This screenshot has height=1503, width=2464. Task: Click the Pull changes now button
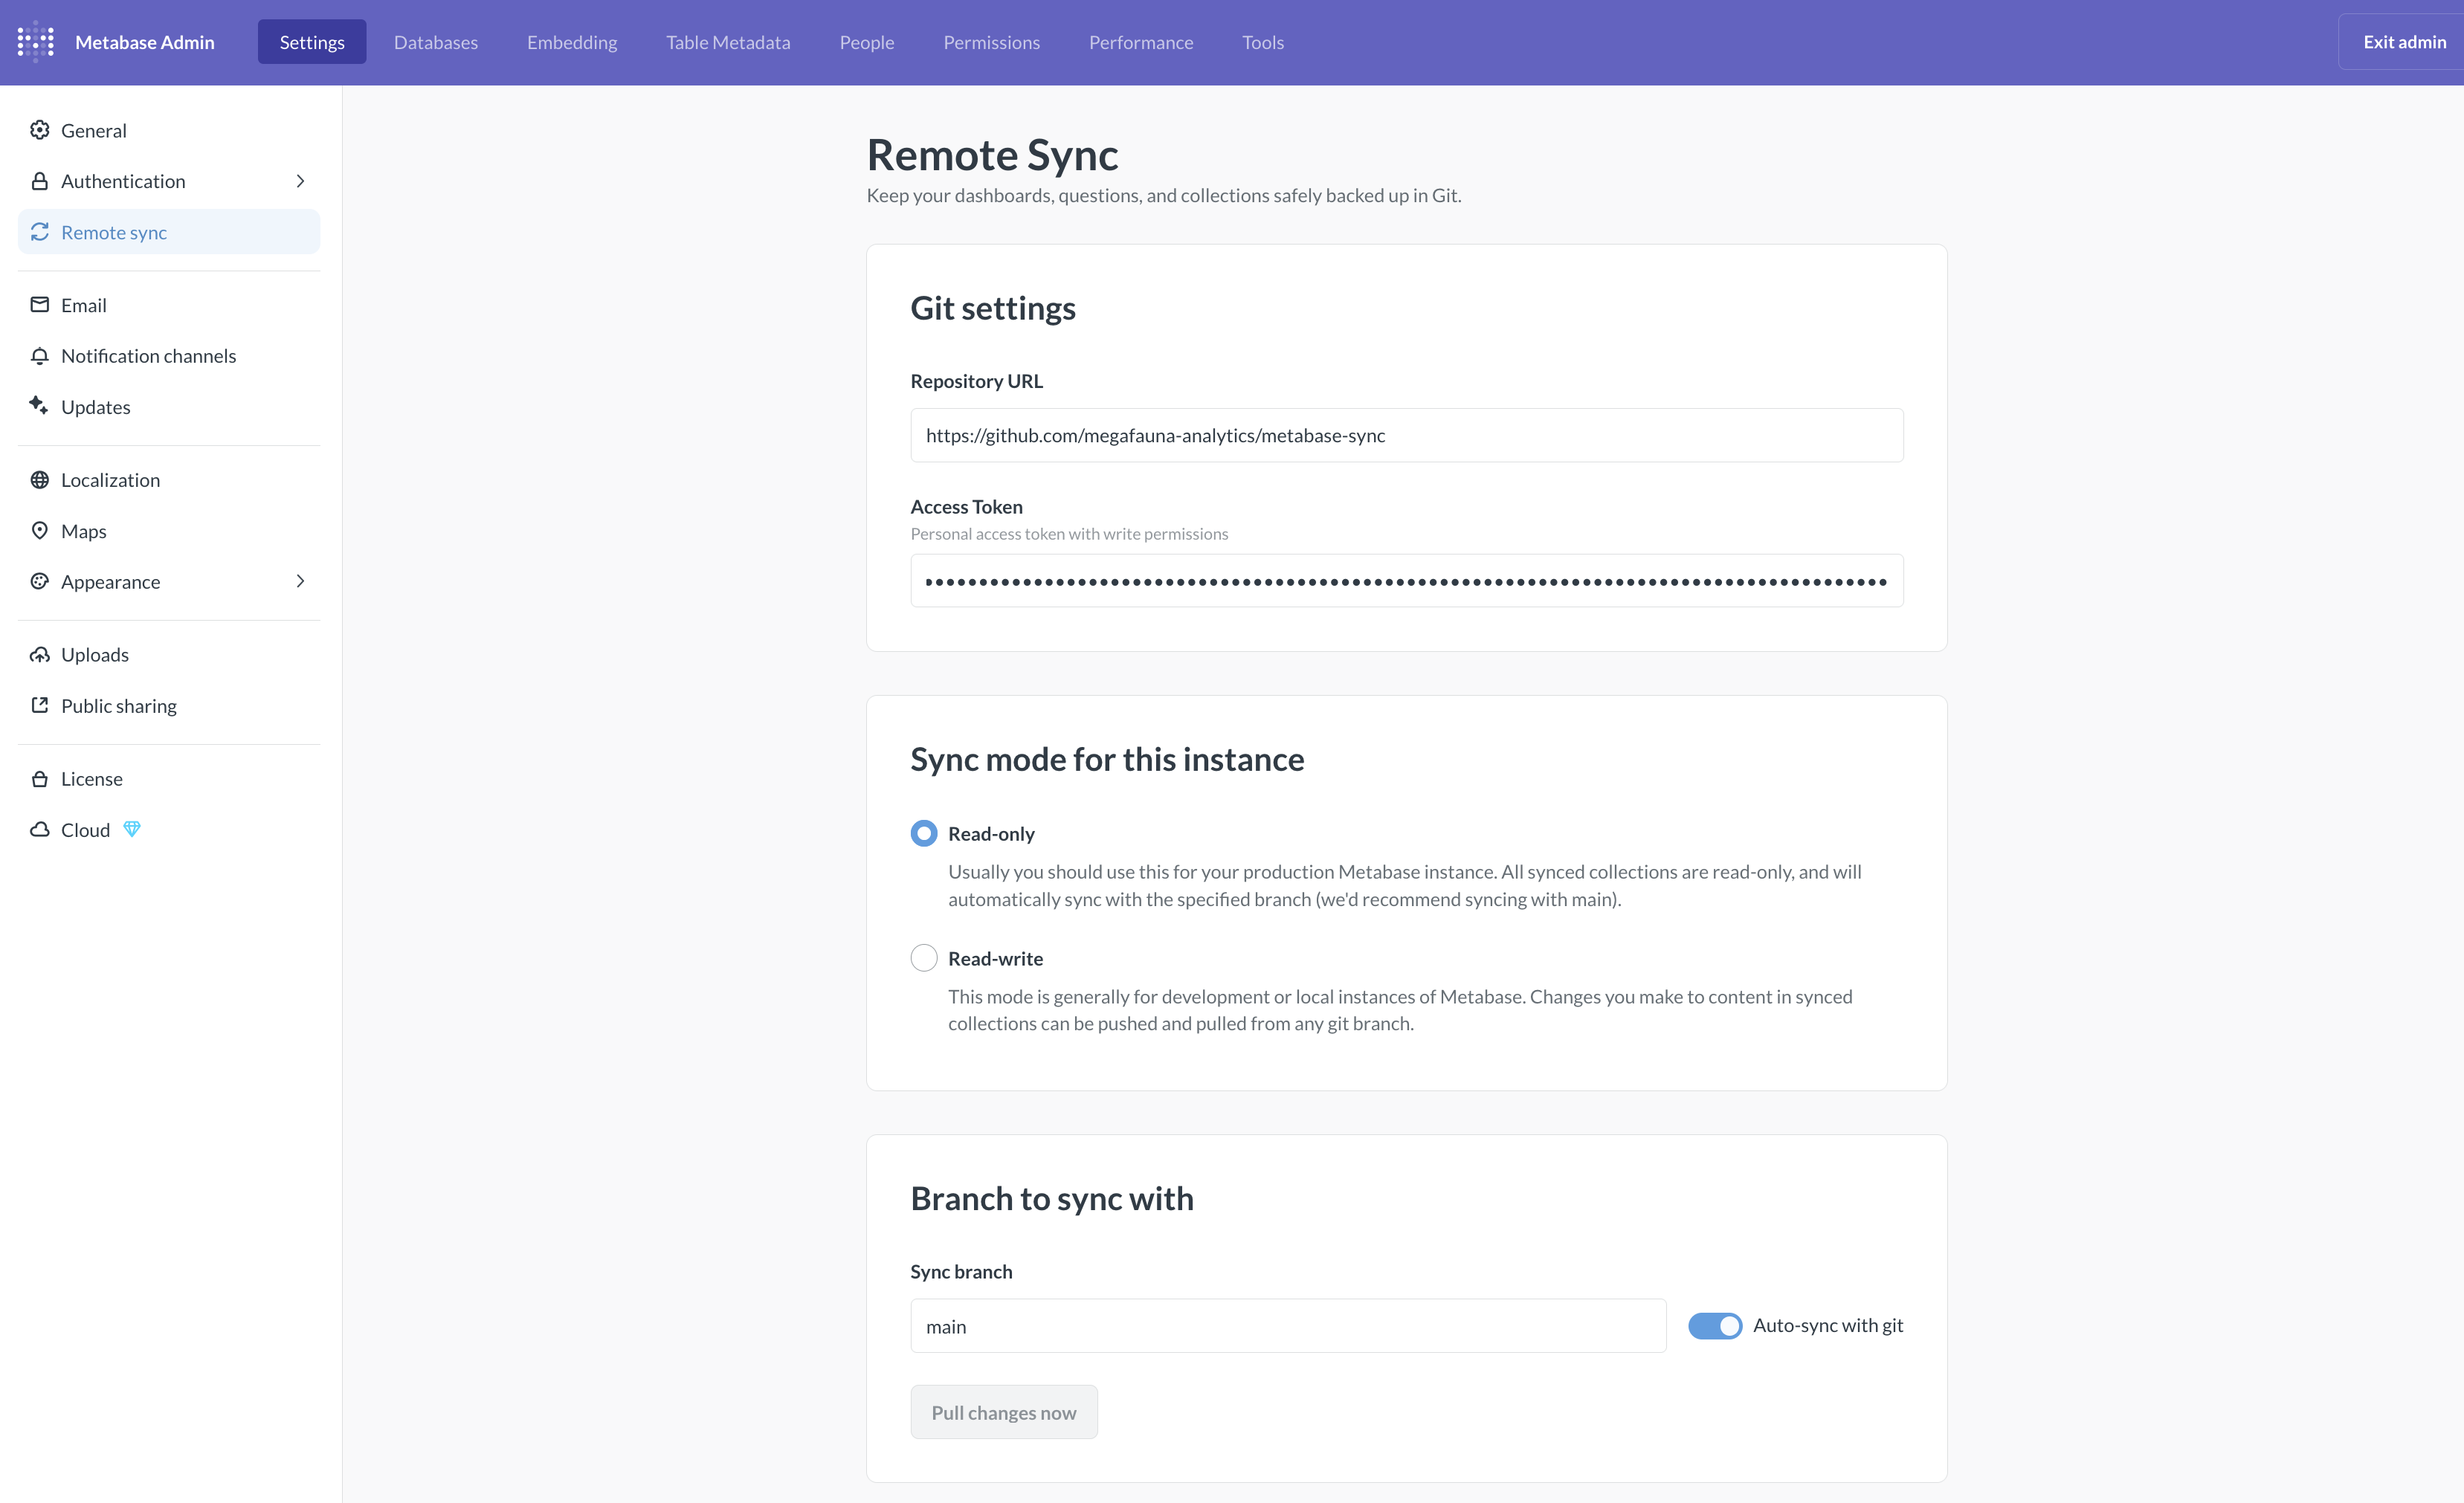click(1003, 1412)
